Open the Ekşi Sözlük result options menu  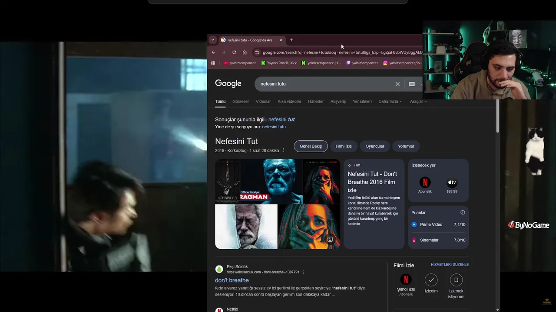click(x=304, y=272)
